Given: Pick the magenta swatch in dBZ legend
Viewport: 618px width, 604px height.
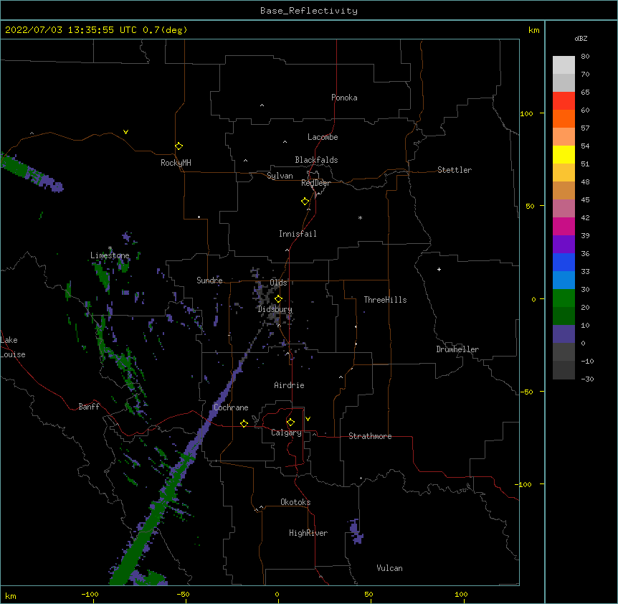Looking at the screenshot, I should click(x=564, y=226).
